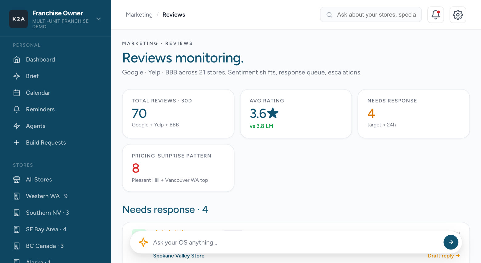Click the Reminders bell icon

click(x=17, y=109)
